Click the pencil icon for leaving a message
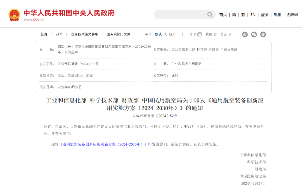 click(x=230, y=34)
